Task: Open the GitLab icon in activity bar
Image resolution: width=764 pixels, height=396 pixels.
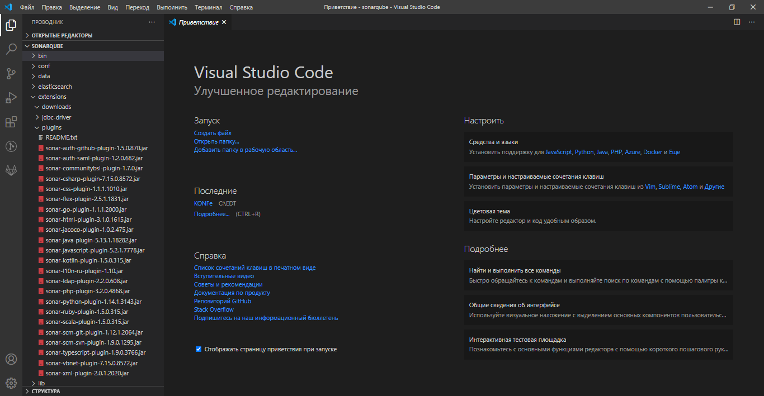Action: (11, 169)
